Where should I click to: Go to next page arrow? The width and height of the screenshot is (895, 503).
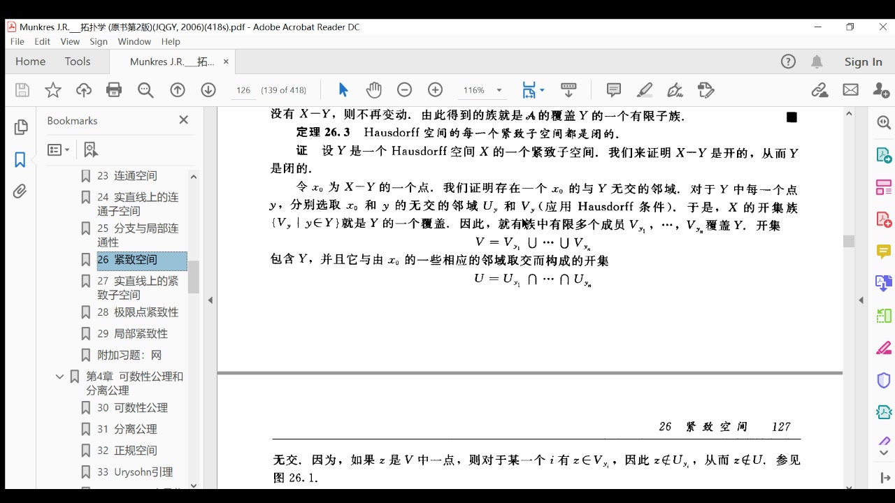(208, 90)
